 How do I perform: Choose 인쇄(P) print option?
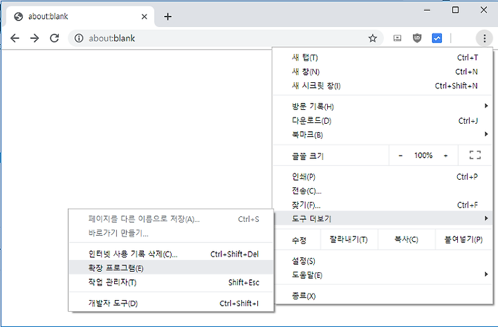[382, 176]
